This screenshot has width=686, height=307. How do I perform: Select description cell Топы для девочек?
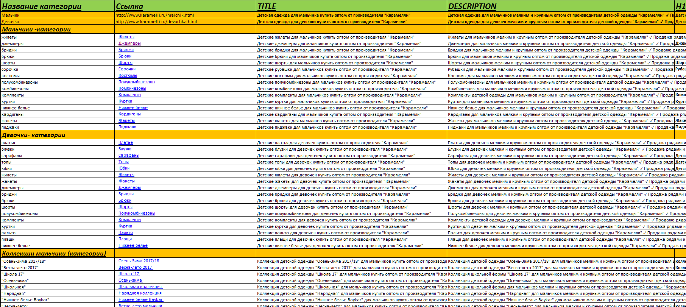tap(561, 162)
